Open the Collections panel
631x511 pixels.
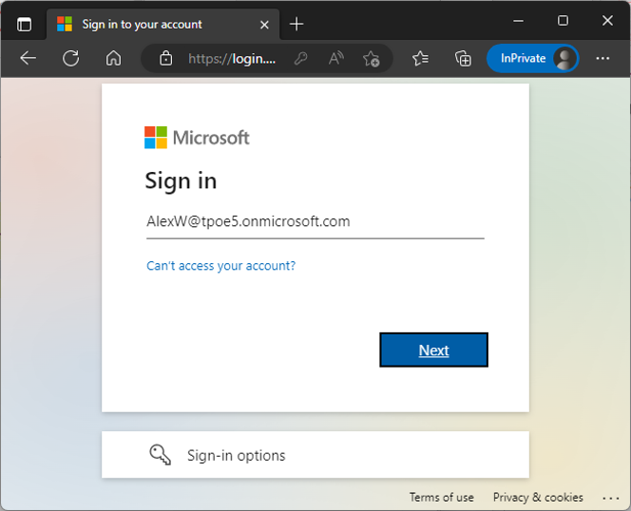(463, 59)
